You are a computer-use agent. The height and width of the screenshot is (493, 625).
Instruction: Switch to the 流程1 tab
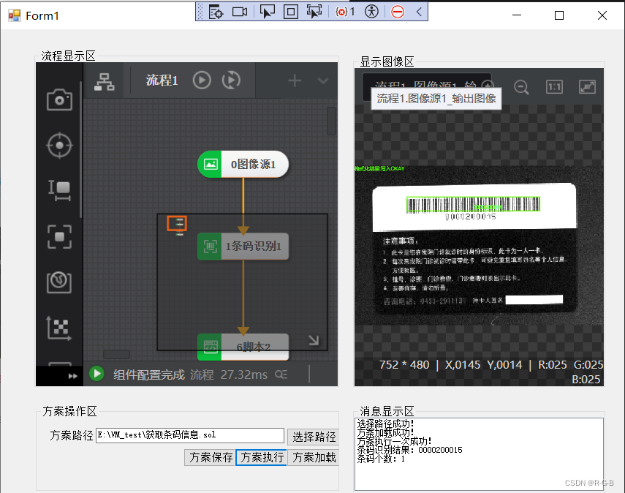click(162, 80)
